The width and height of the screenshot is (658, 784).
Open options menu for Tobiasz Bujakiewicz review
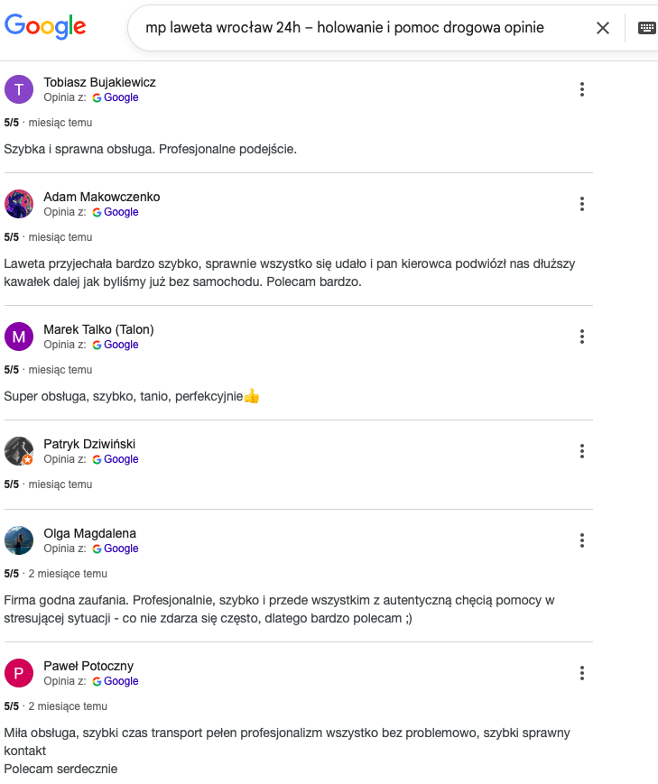click(582, 89)
